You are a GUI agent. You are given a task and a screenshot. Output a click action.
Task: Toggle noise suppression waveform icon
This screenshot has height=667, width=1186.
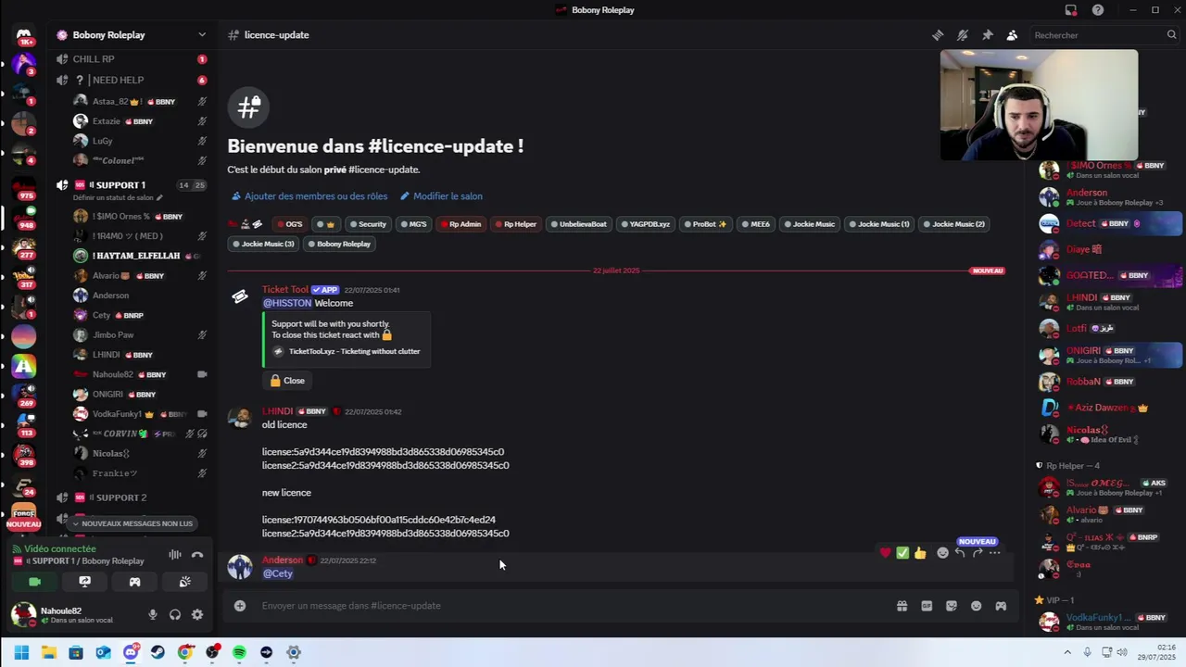pyautogui.click(x=175, y=555)
